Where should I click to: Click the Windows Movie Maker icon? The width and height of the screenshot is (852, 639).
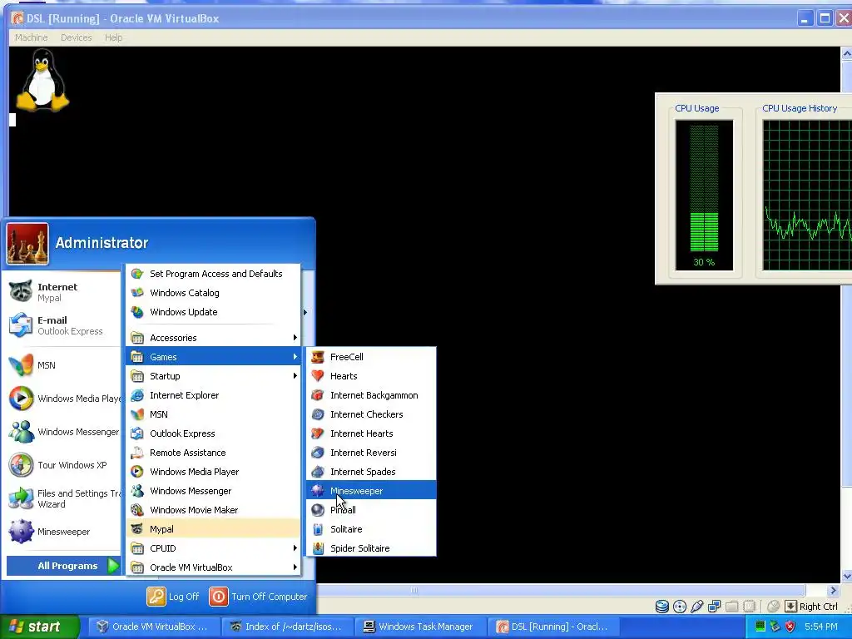(137, 510)
